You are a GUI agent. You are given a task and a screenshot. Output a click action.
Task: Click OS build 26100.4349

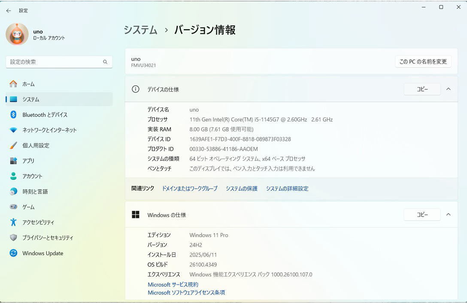coord(203,265)
